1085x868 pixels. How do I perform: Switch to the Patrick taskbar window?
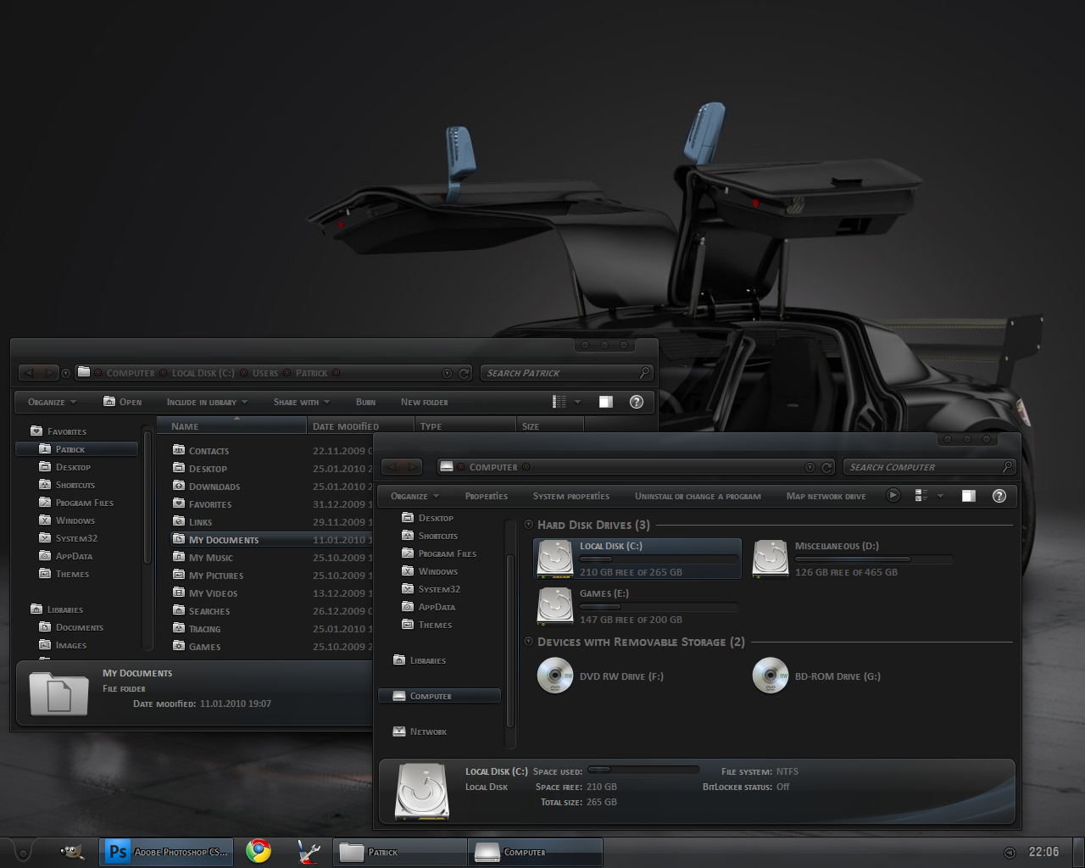400,852
